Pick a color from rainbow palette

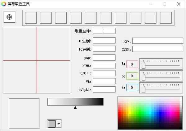click(x=150, y=113)
